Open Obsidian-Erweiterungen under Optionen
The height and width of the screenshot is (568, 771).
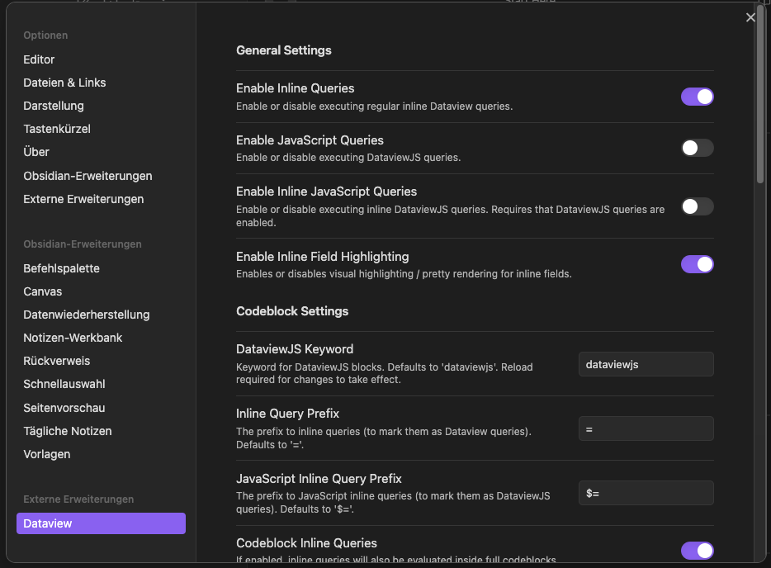[88, 176]
